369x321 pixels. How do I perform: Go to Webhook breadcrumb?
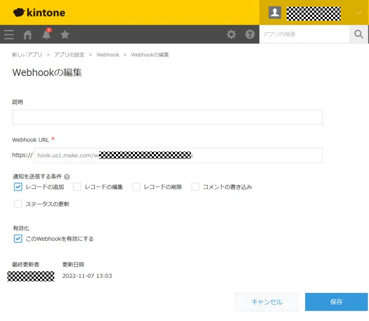pyautogui.click(x=108, y=55)
